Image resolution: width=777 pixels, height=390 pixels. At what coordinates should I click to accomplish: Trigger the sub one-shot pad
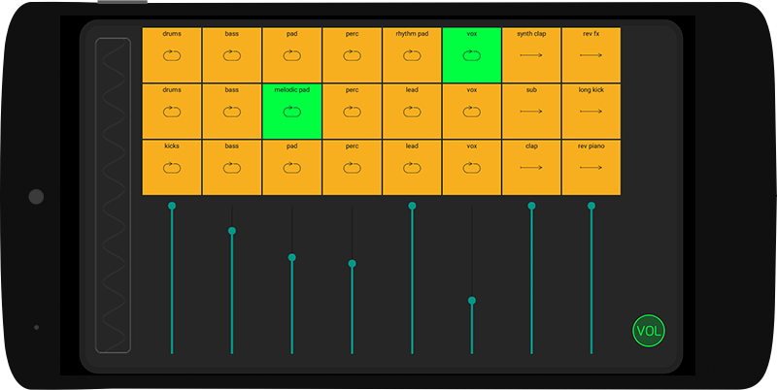[531, 112]
